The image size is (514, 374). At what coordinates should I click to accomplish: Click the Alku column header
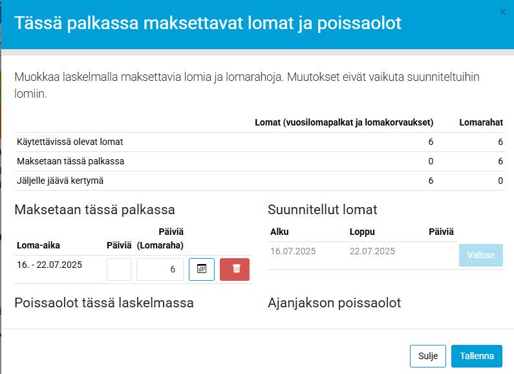[x=279, y=232]
